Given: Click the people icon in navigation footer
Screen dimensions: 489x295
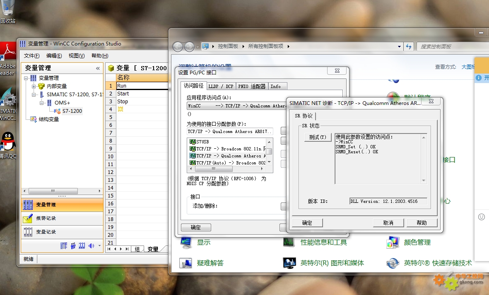Looking at the screenshot, I should 73,246.
